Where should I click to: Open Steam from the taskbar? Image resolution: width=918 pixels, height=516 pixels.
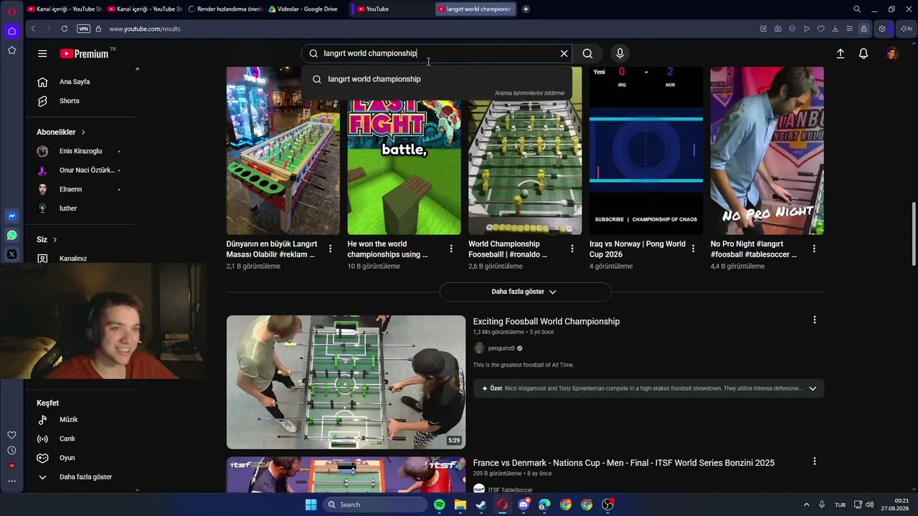click(x=481, y=505)
